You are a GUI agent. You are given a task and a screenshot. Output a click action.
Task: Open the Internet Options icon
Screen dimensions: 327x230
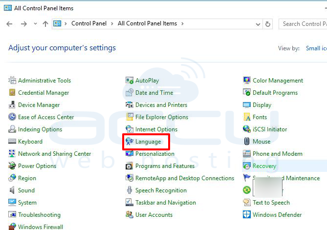click(130, 129)
